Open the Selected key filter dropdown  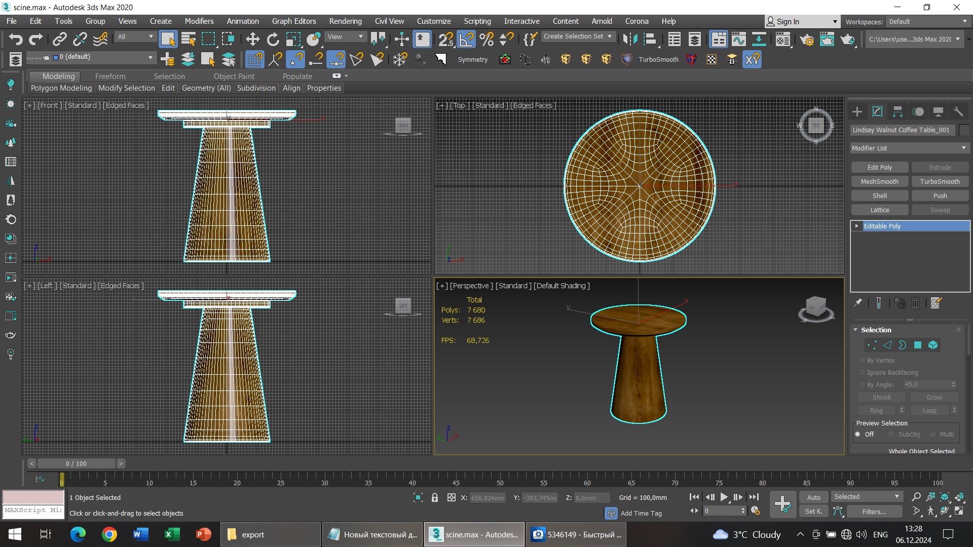(x=867, y=496)
